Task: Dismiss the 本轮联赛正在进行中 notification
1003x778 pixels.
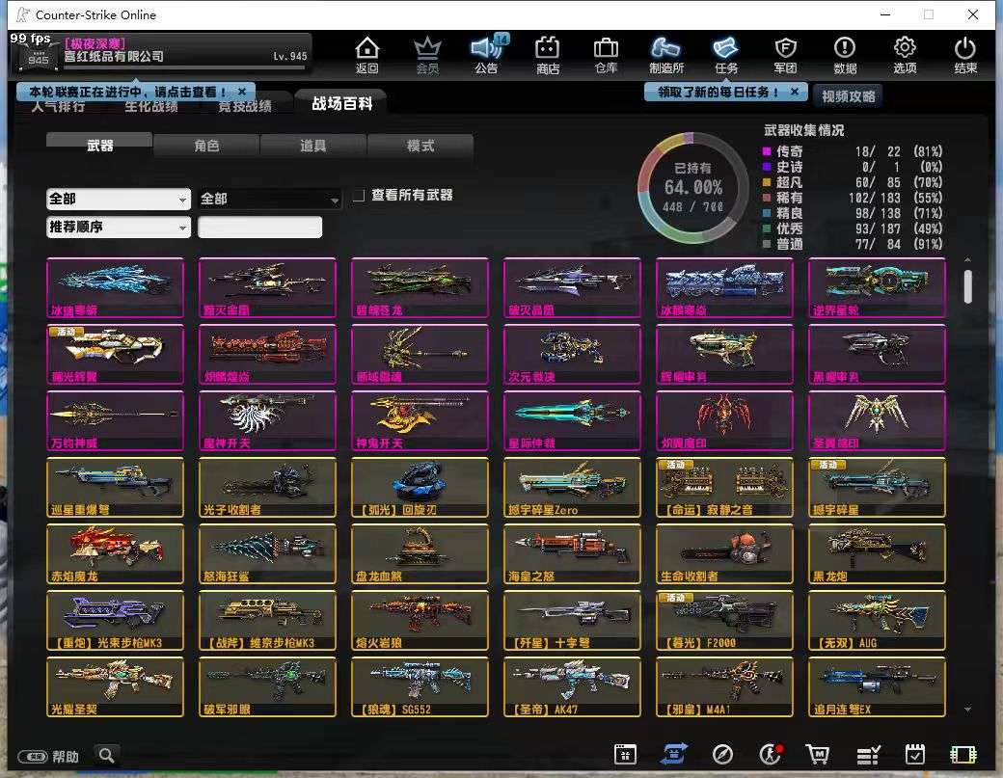Action: click(242, 92)
